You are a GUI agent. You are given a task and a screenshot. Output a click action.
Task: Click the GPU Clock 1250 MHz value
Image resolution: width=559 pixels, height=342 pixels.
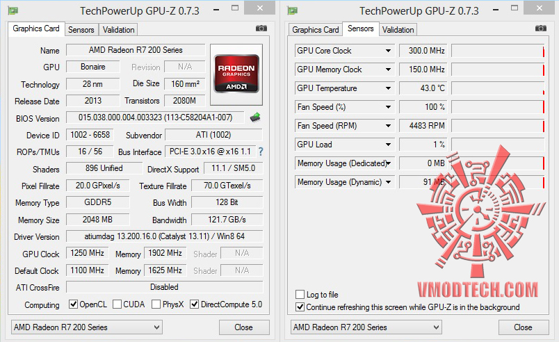88,253
